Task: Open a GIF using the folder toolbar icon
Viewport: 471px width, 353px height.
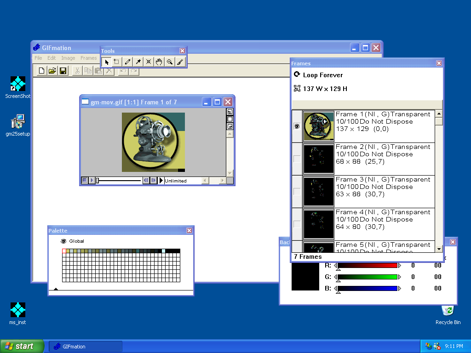Action: click(52, 70)
